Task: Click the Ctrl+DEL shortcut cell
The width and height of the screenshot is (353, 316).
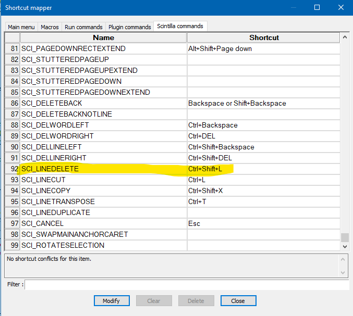Action: pyautogui.click(x=264, y=136)
